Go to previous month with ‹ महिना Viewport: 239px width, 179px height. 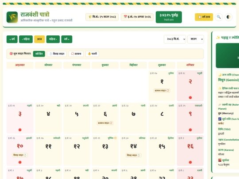coord(26,39)
